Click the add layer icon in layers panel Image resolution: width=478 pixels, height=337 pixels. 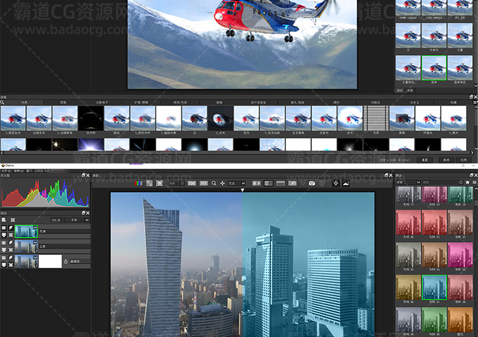tap(4, 220)
